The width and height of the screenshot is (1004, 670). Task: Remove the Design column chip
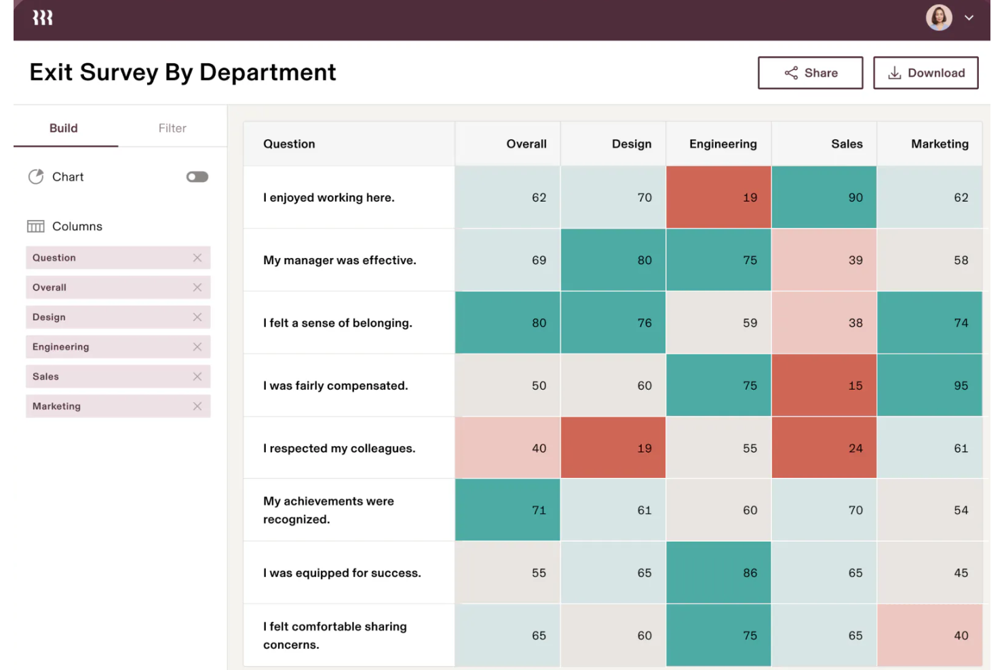click(x=197, y=317)
